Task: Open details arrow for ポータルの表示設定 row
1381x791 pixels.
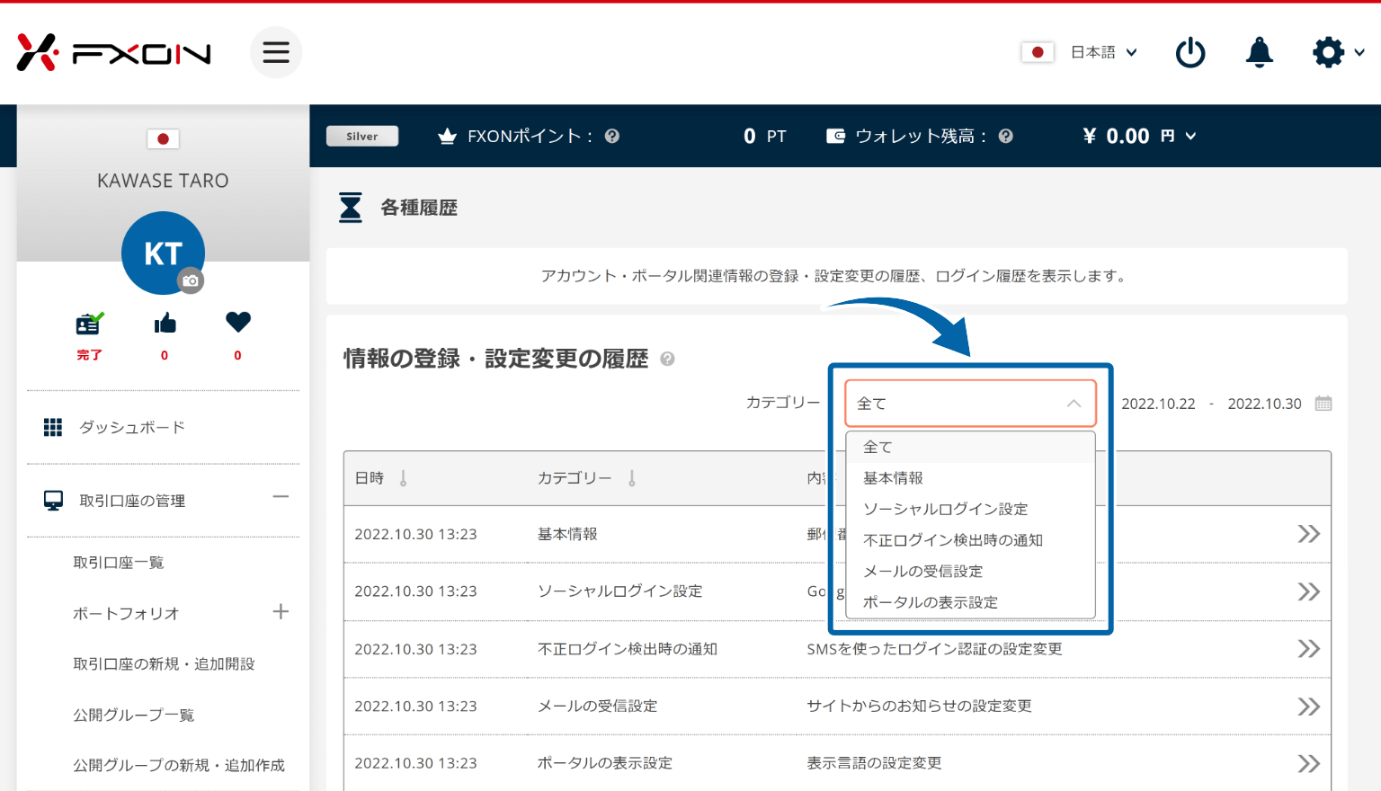Action: 1308,763
